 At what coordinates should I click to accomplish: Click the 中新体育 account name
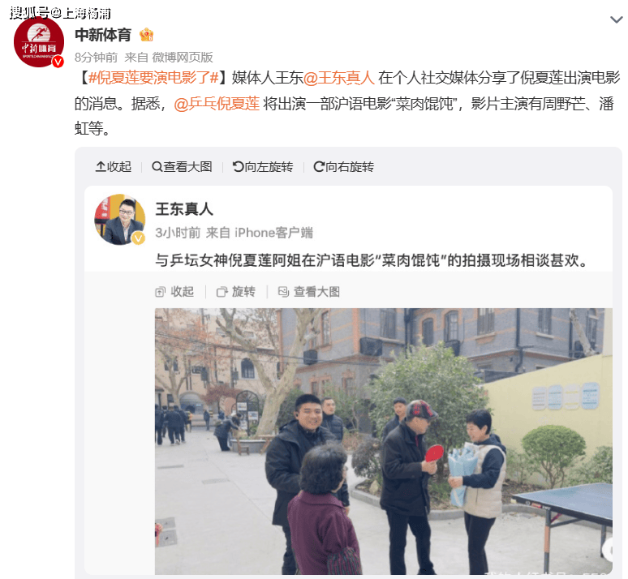(x=103, y=35)
